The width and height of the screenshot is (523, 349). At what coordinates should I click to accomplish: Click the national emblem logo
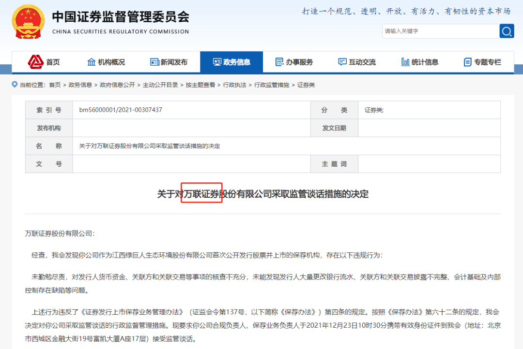(x=29, y=22)
